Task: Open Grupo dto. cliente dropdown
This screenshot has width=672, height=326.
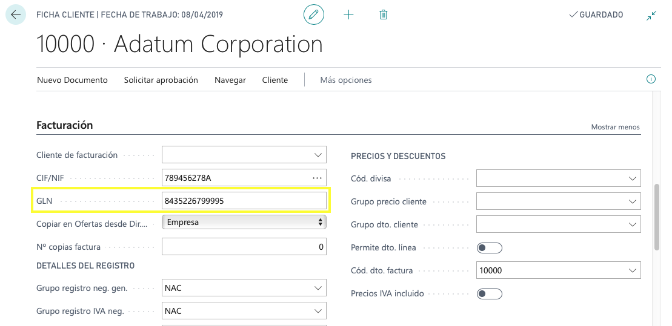Action: click(632, 224)
